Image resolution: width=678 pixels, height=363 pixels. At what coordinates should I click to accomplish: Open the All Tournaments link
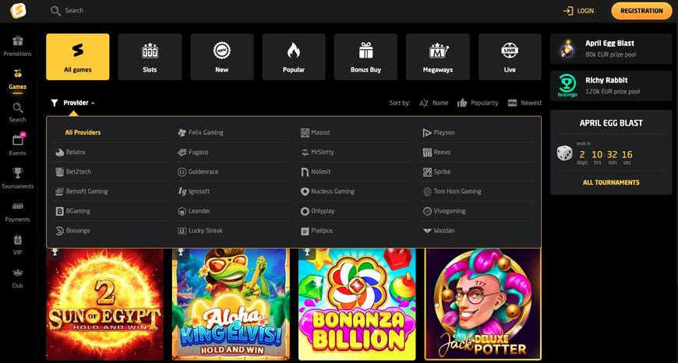(611, 182)
